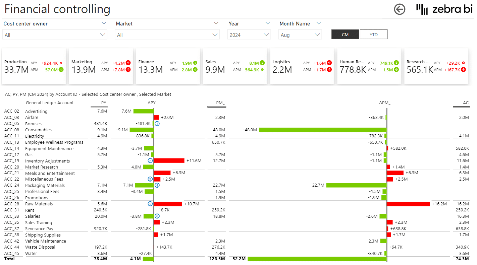Switch to YTD view

374,34
